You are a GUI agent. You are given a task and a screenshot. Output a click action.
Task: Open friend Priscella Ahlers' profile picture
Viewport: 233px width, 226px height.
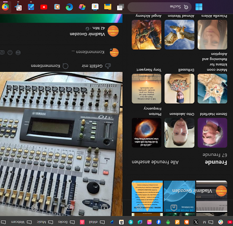(212, 35)
